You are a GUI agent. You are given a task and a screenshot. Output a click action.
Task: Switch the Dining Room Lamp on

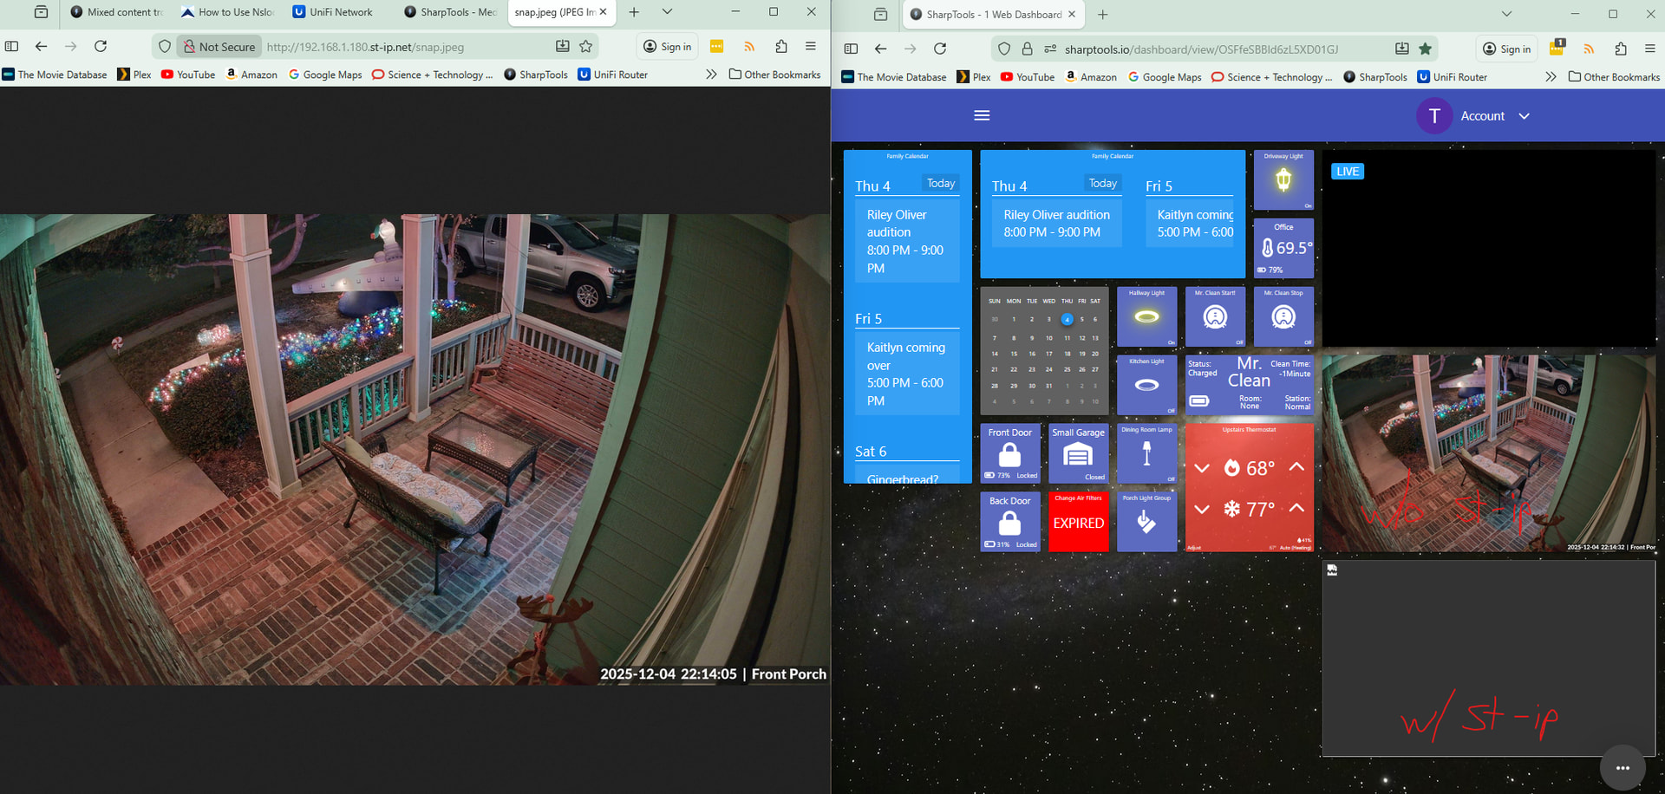1146,453
